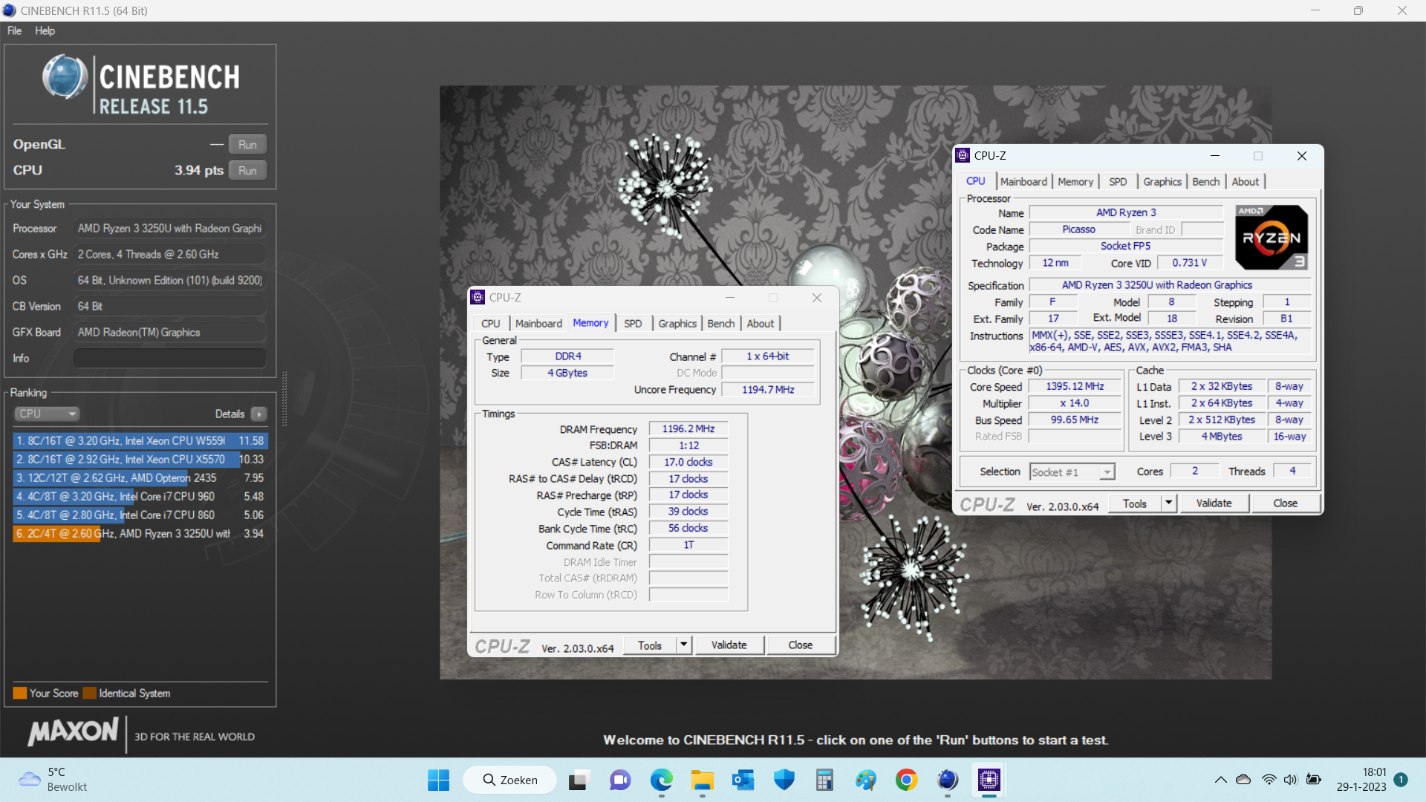1426x802 pixels.
Task: Click the taskbar clock showing 18:01
Action: tap(1361, 780)
